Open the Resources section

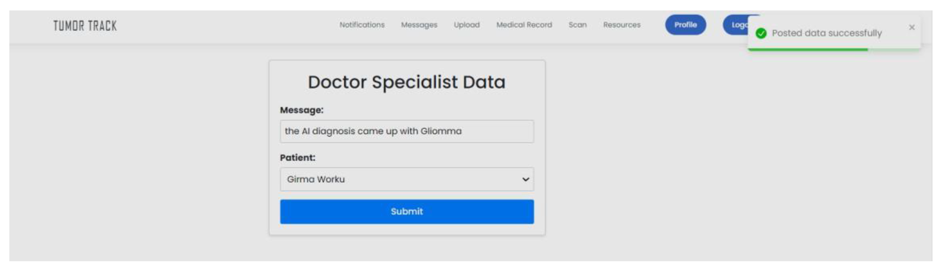[622, 25]
